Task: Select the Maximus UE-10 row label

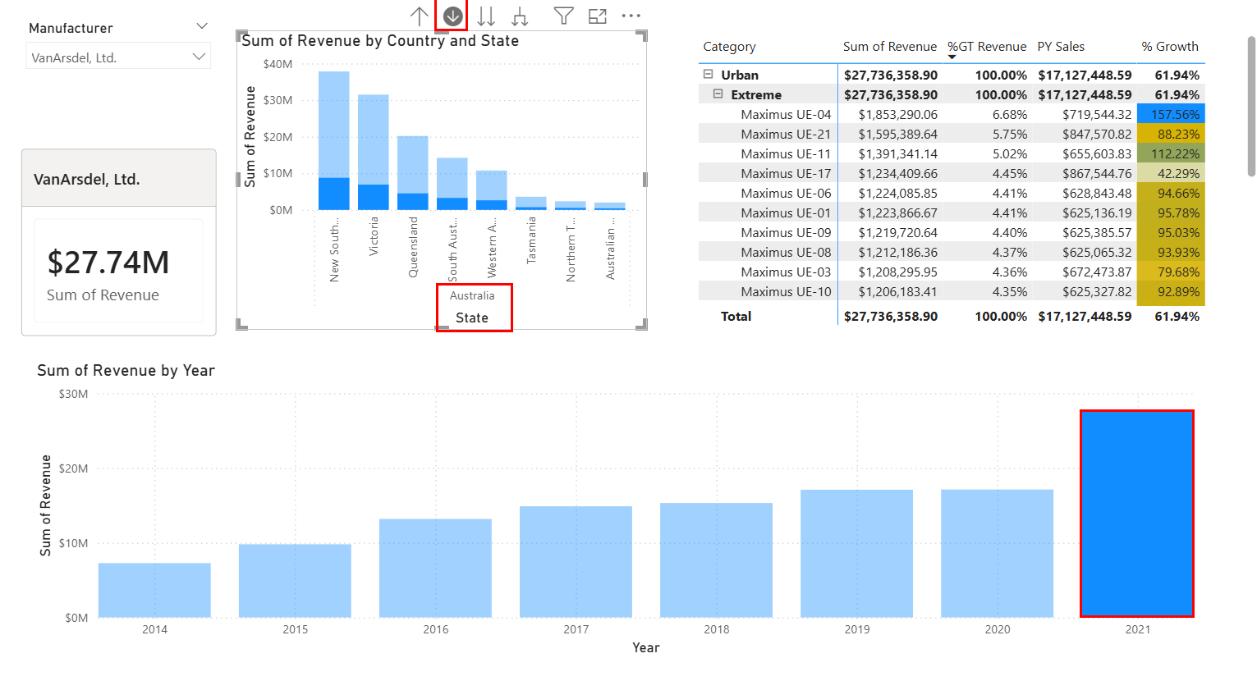Action: tap(786, 291)
